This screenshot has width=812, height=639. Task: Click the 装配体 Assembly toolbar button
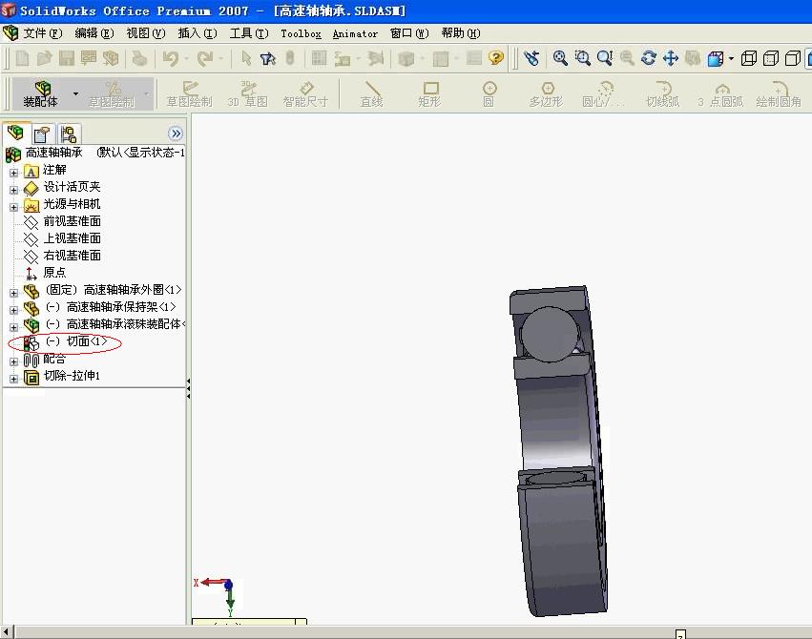[40, 93]
